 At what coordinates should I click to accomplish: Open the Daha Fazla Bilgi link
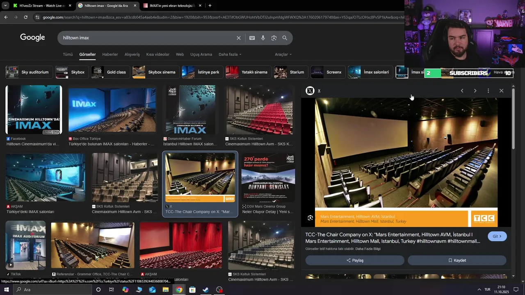[368, 249]
